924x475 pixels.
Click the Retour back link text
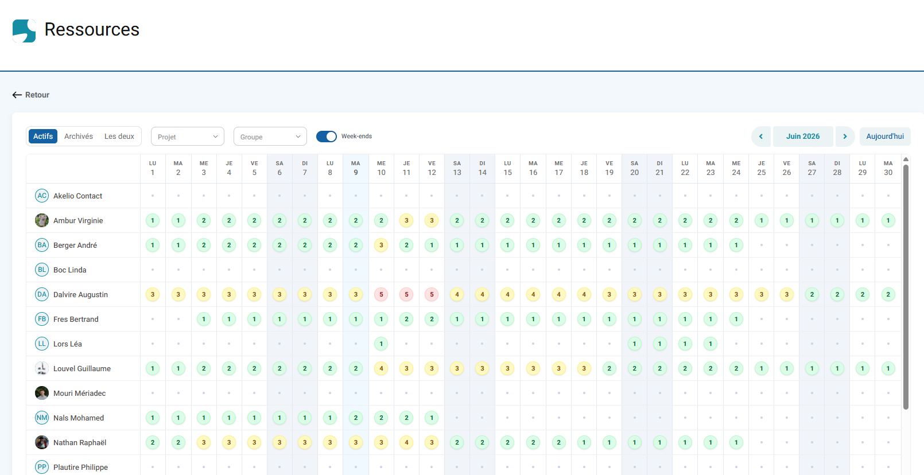37,95
